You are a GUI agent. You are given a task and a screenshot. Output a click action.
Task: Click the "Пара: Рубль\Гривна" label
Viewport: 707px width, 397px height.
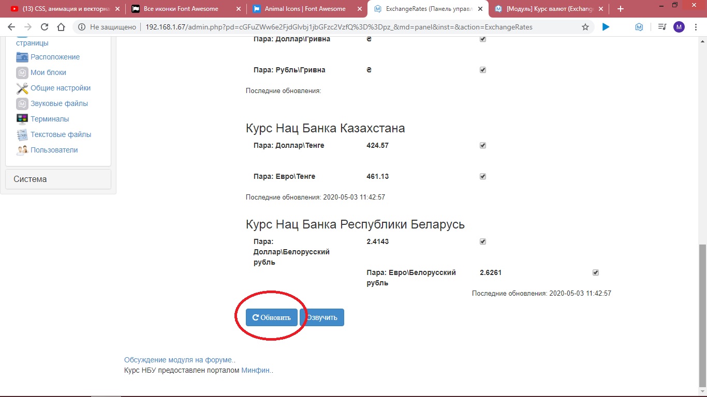pos(289,70)
